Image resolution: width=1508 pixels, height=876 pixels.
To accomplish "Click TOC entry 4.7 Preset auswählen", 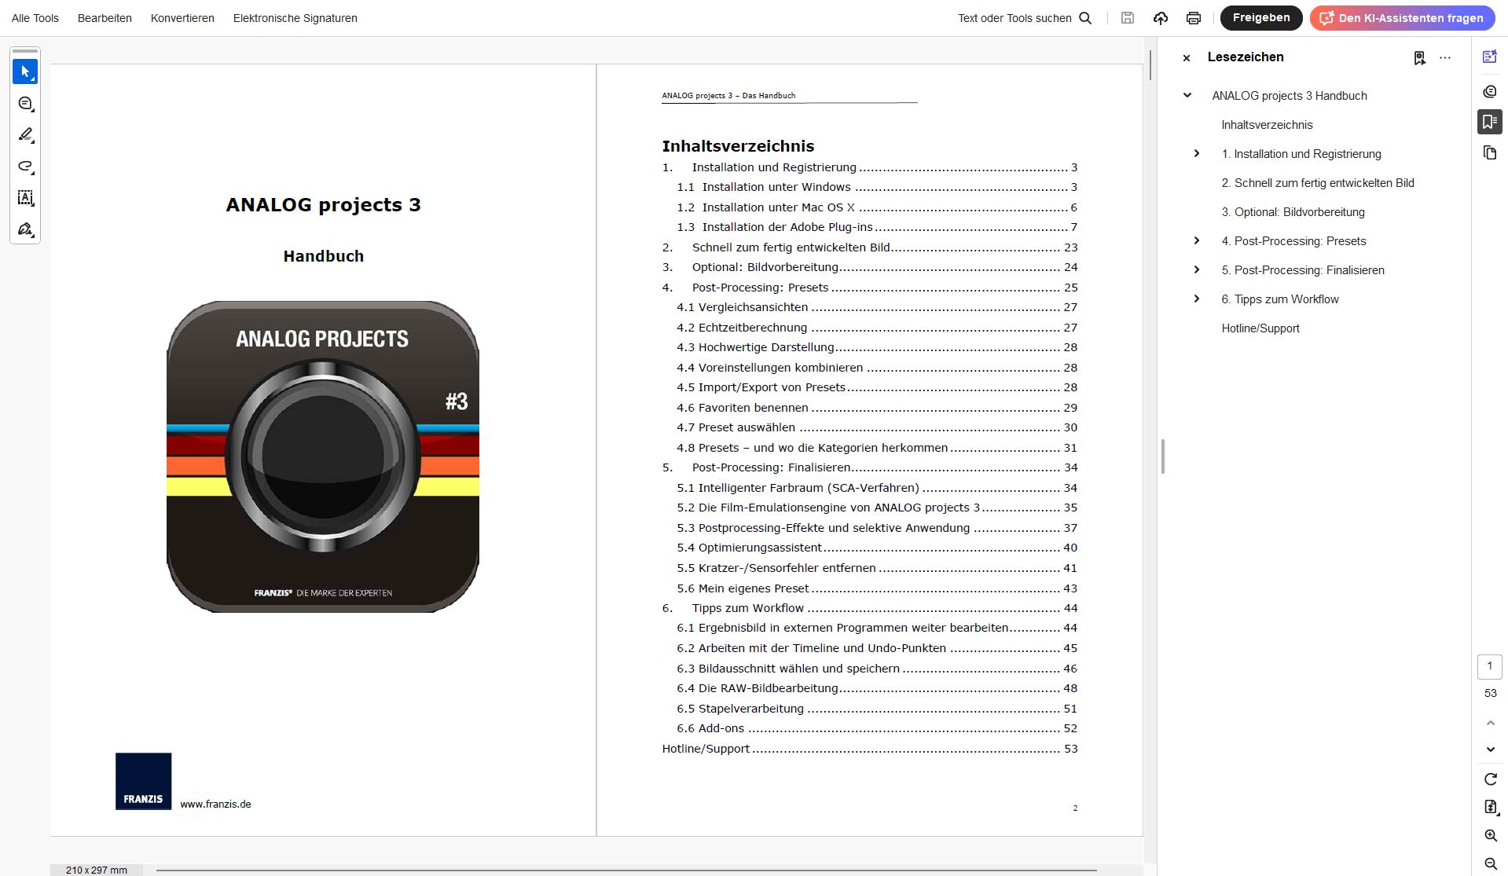I will tap(877, 427).
